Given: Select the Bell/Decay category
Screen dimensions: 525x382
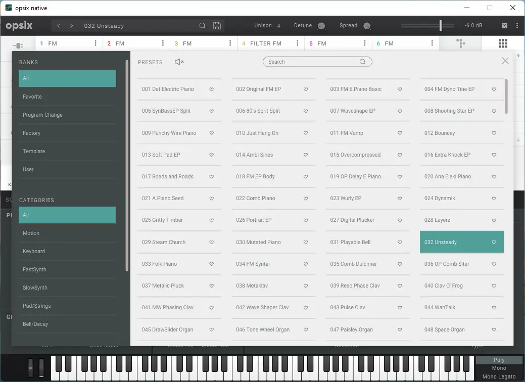Looking at the screenshot, I should point(67,324).
